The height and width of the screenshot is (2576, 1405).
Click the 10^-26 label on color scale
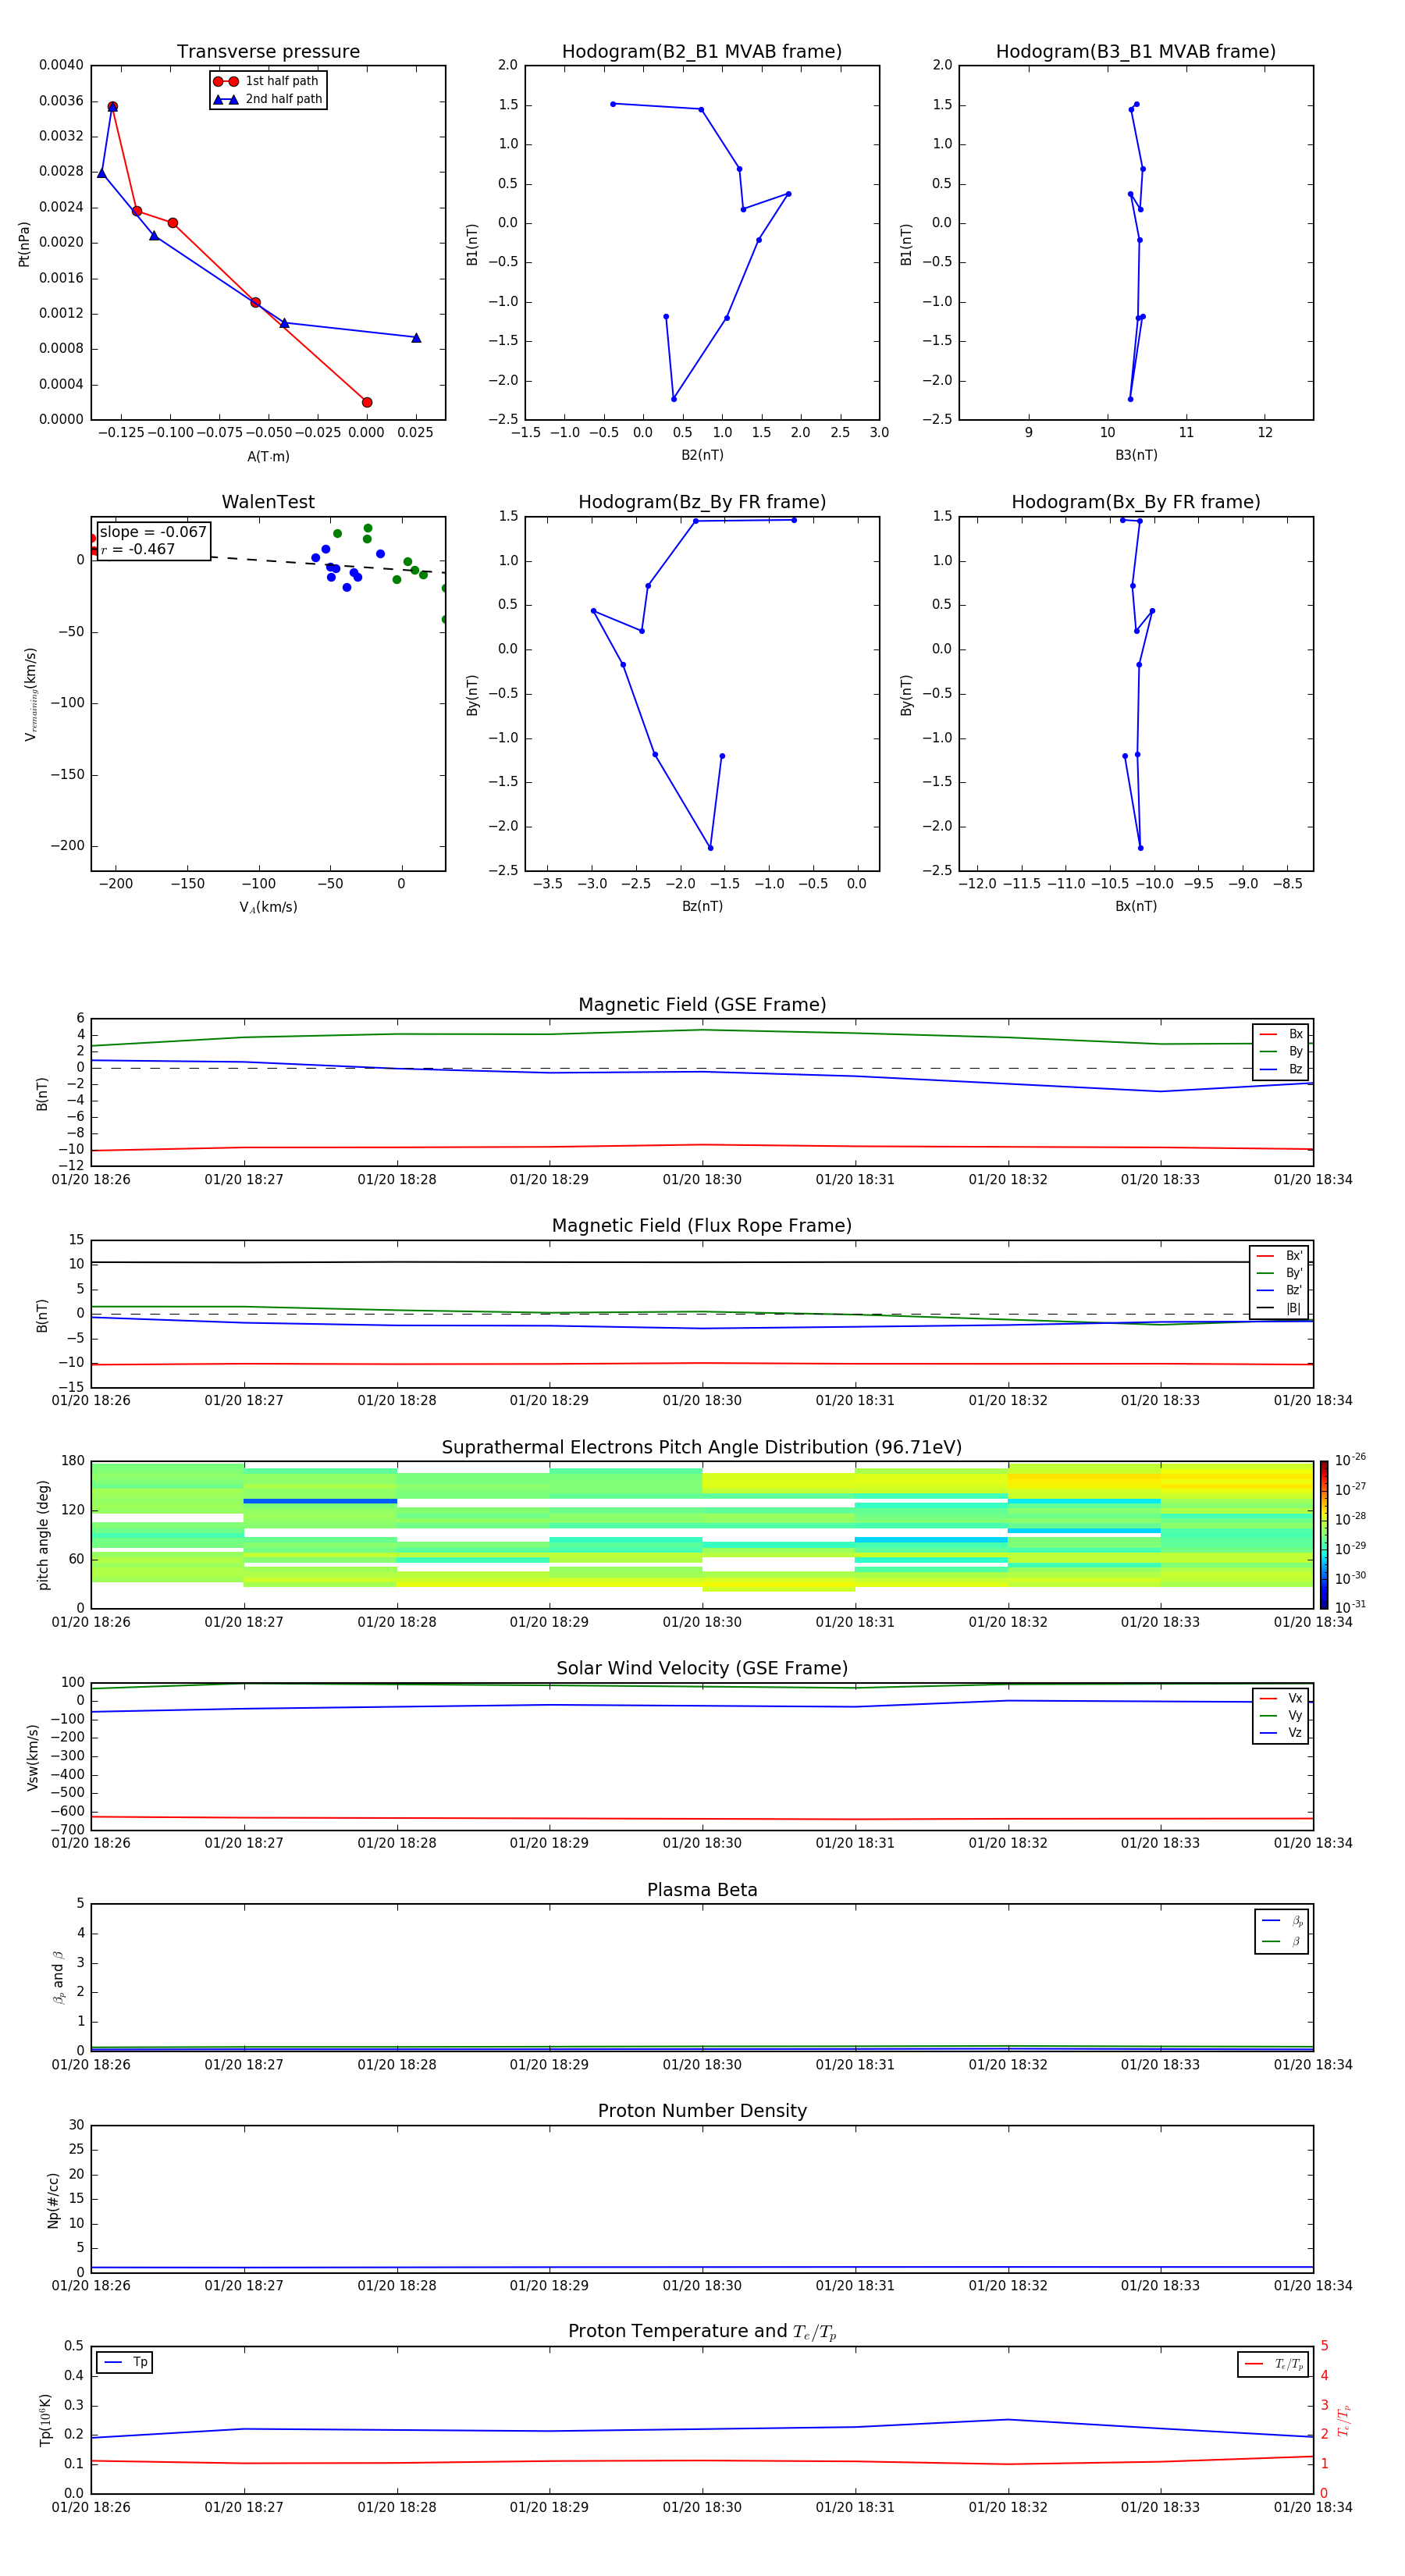pyautogui.click(x=1350, y=1460)
